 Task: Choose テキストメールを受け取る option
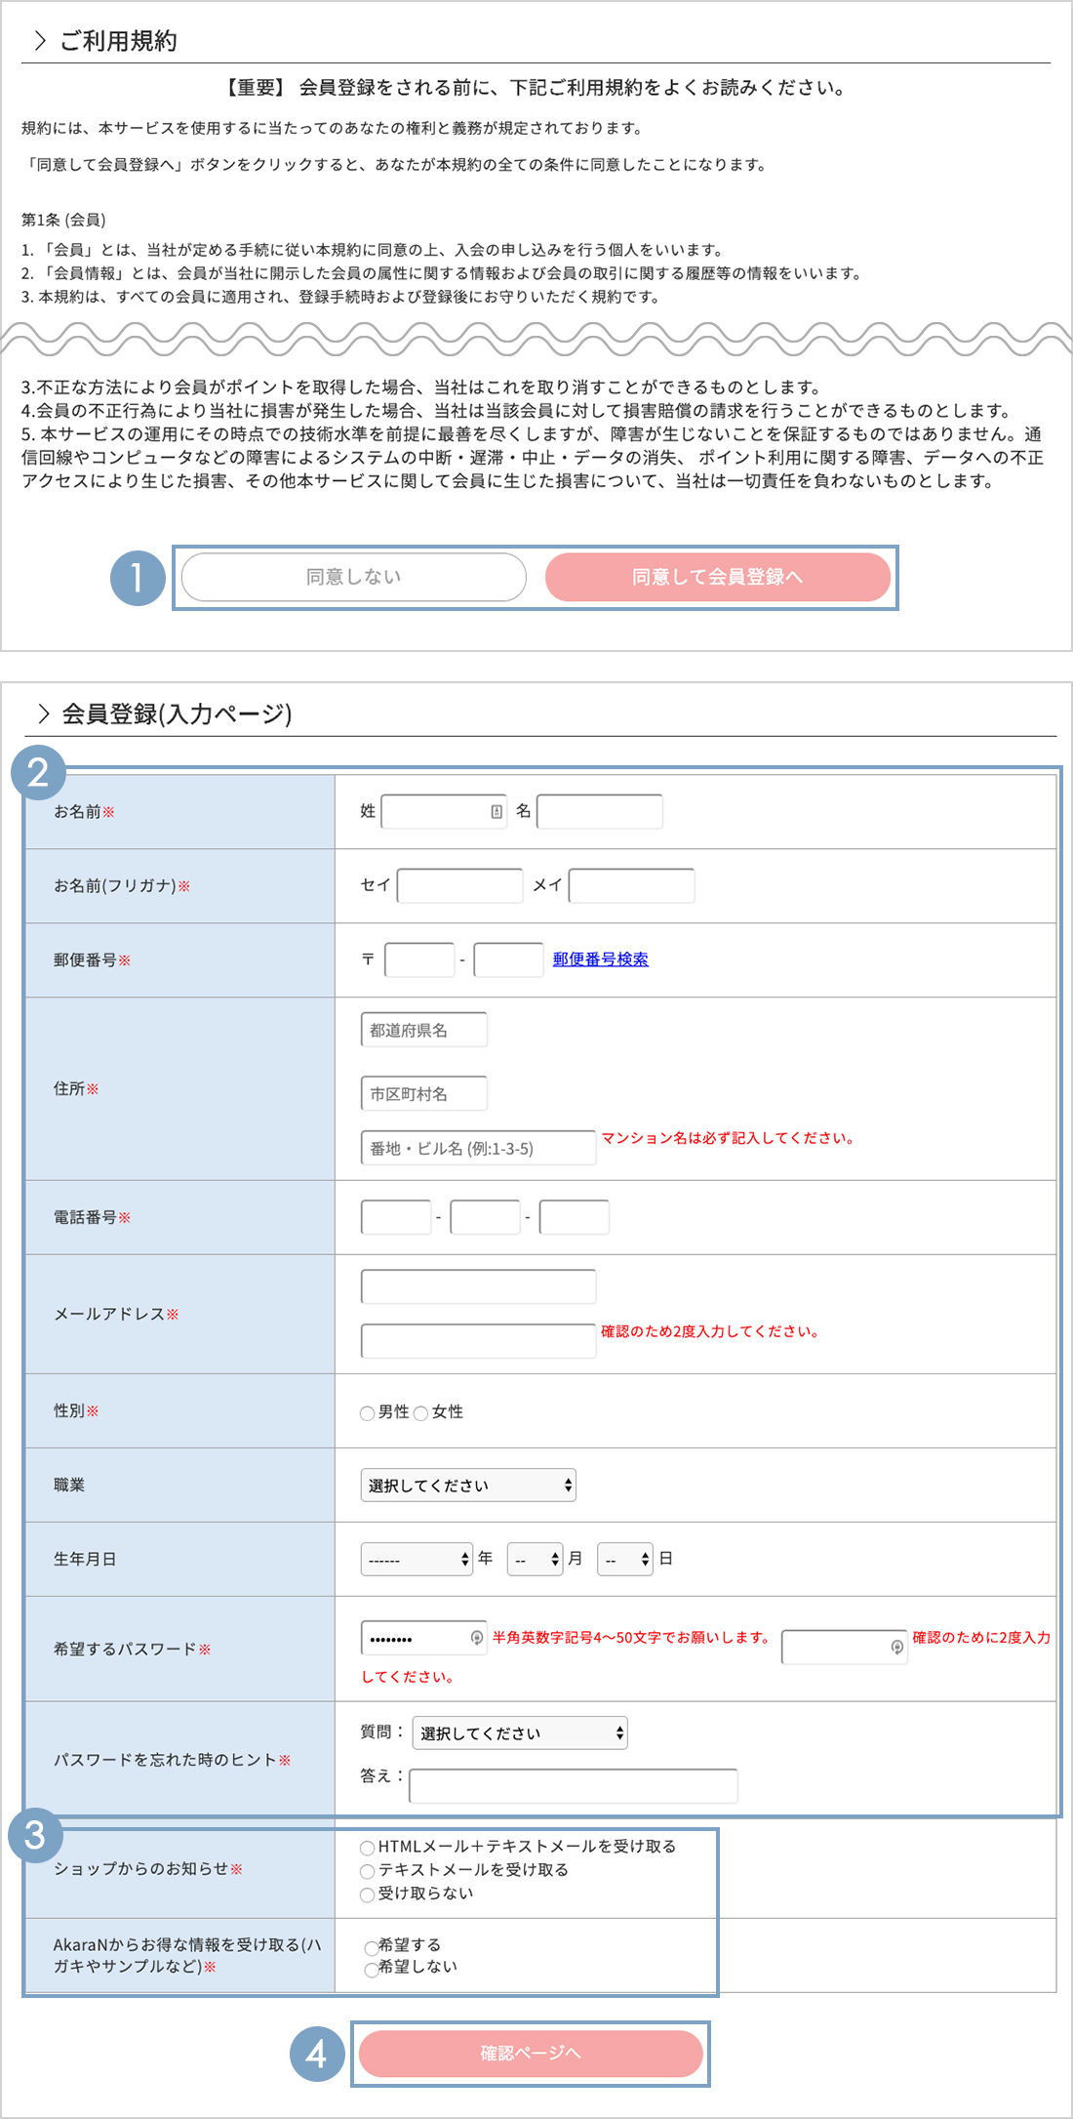pyautogui.click(x=368, y=1871)
